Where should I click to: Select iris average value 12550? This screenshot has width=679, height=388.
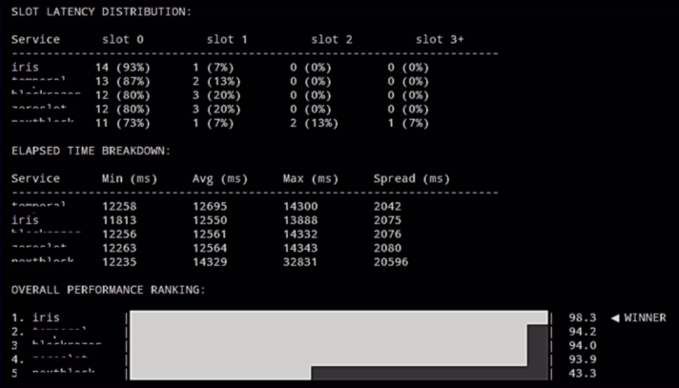click(x=210, y=220)
